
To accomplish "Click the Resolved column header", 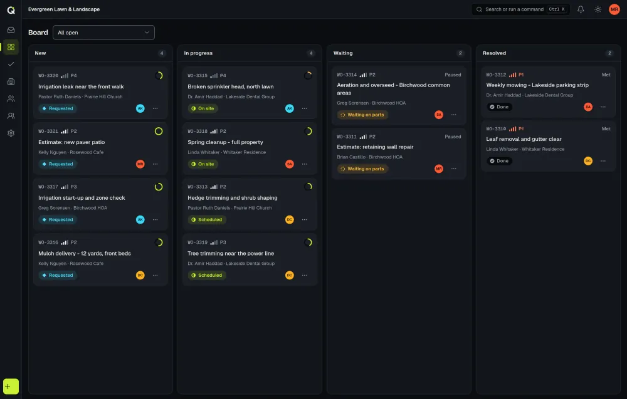I will pyautogui.click(x=548, y=53).
